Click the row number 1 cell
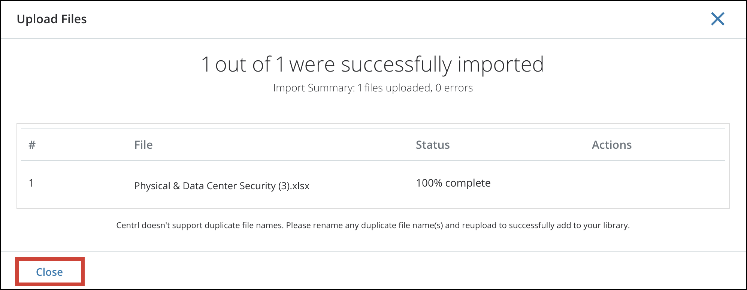Image resolution: width=747 pixels, height=290 pixels. click(32, 183)
